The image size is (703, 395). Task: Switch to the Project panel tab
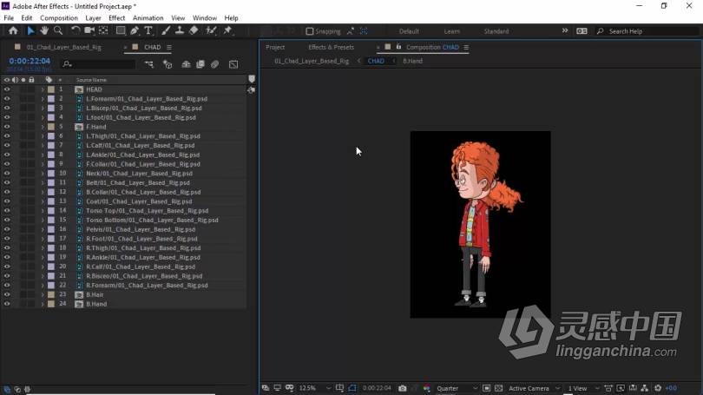click(275, 47)
